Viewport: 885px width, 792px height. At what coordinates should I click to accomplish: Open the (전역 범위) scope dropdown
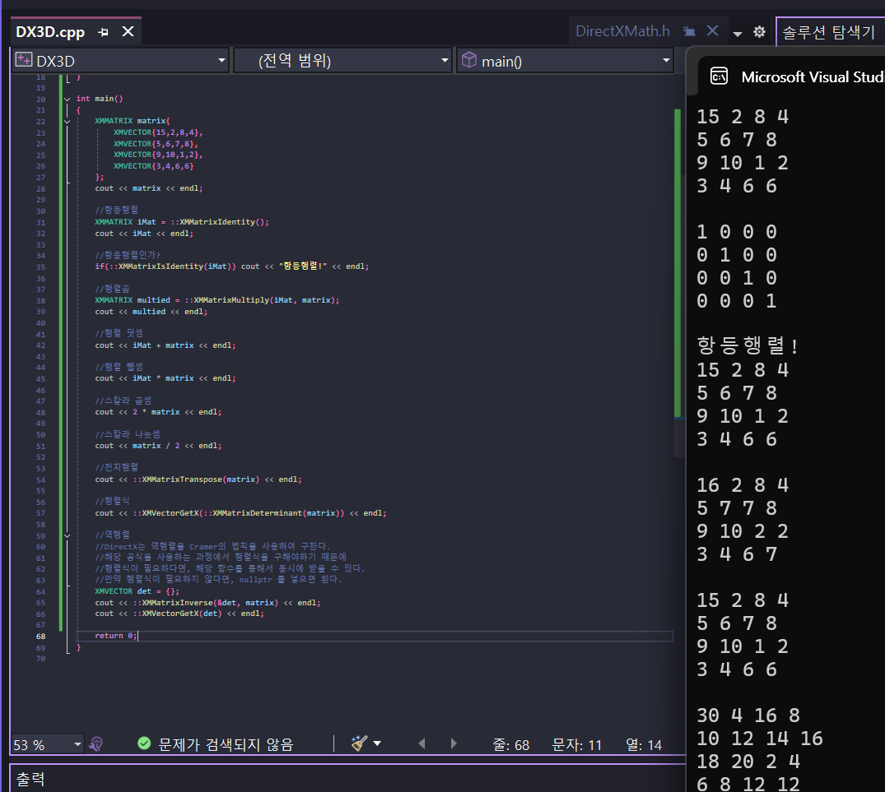pyautogui.click(x=445, y=60)
